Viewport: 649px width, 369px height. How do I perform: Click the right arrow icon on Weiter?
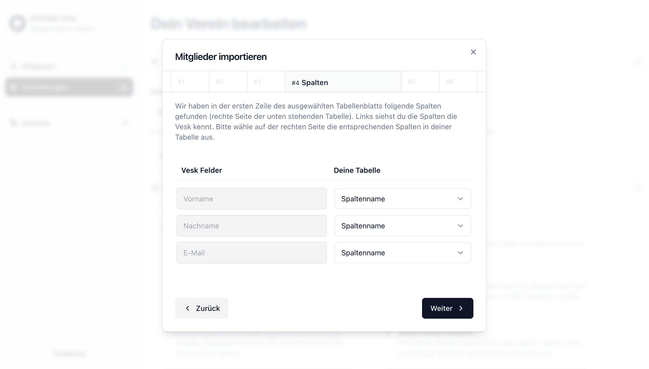[461, 308]
